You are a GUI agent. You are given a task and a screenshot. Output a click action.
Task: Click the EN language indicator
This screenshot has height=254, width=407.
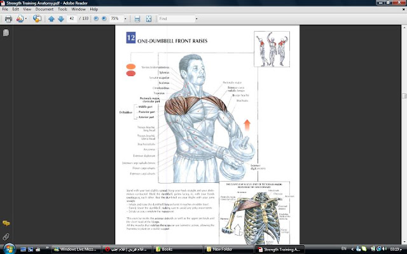344,249
